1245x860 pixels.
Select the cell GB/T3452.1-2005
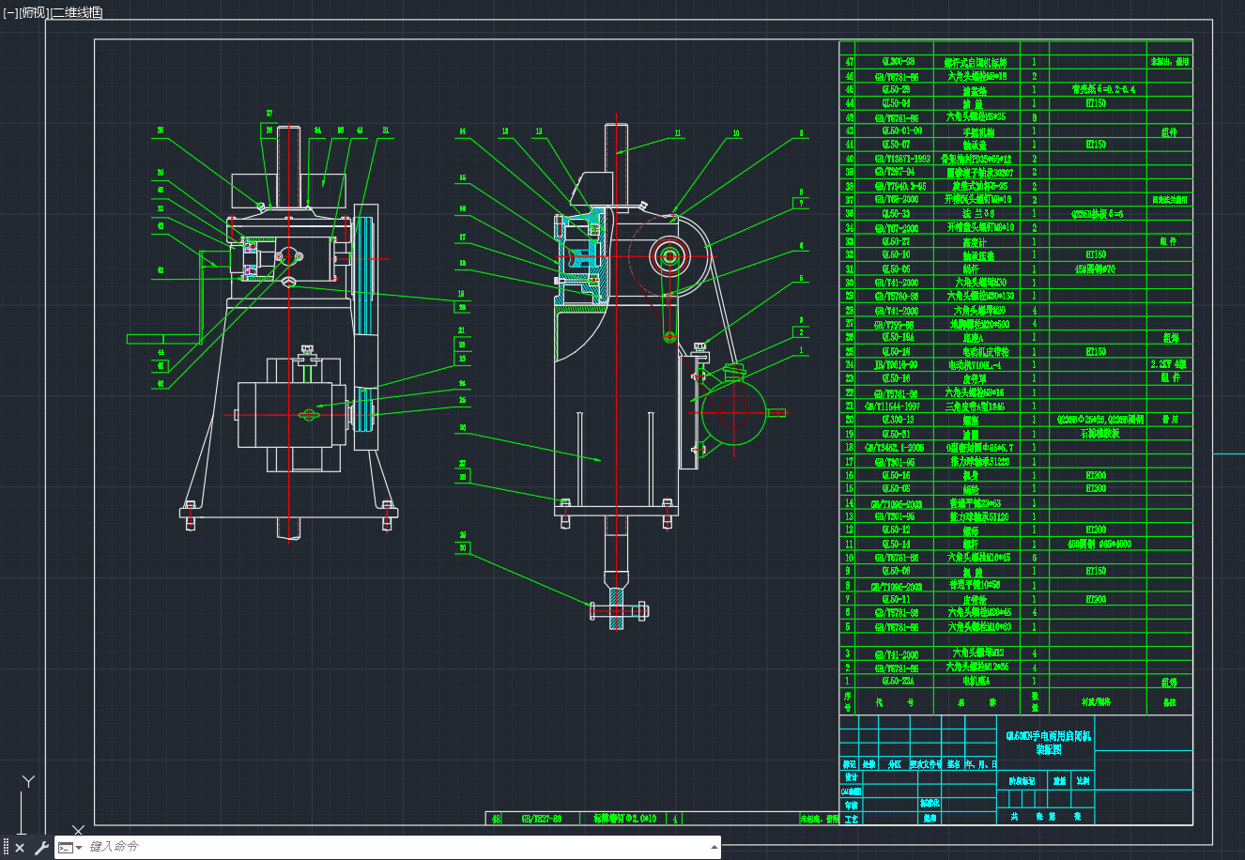[897, 448]
